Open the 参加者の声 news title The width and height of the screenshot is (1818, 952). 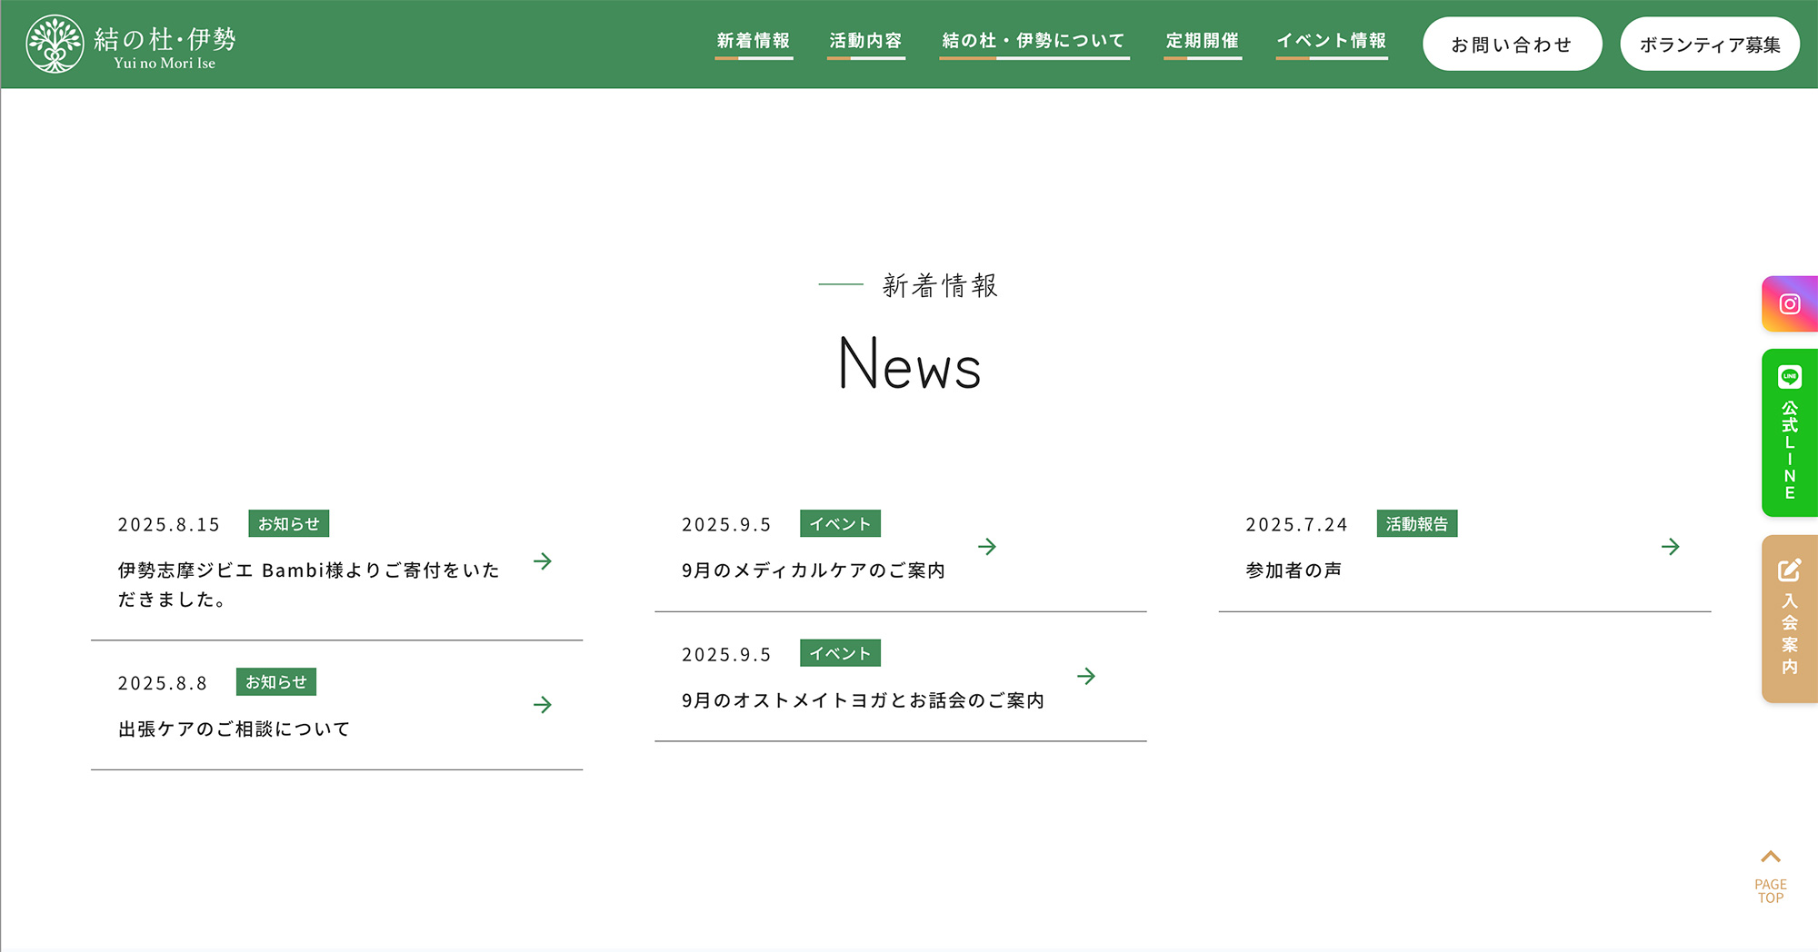pos(1294,570)
